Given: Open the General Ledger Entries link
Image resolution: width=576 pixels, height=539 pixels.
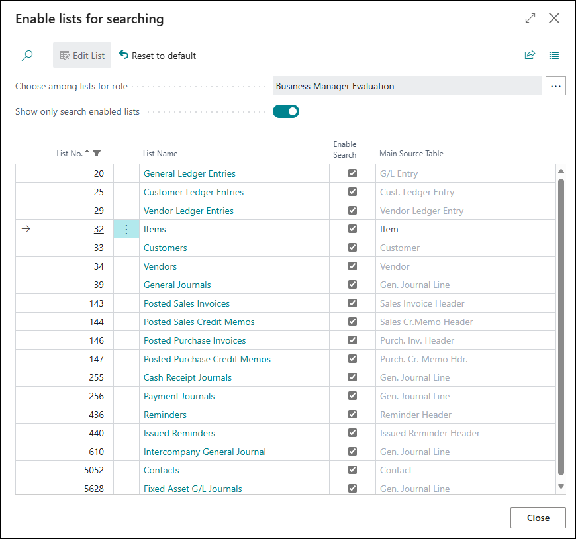Looking at the screenshot, I should pos(189,173).
